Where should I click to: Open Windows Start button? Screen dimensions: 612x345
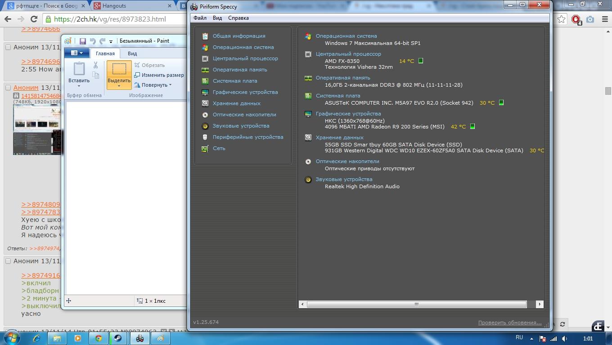point(12,338)
